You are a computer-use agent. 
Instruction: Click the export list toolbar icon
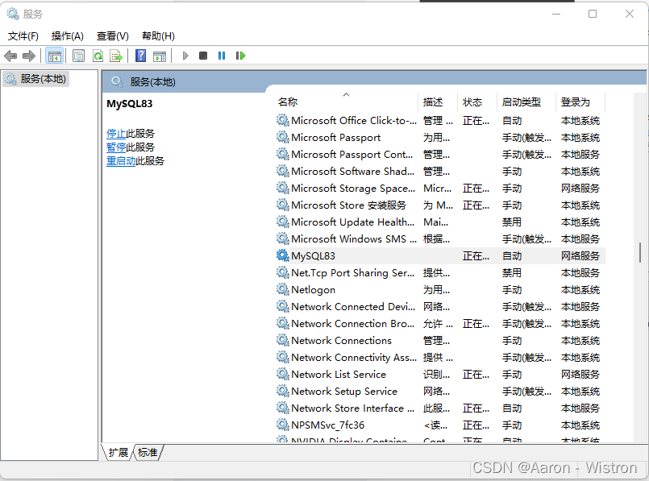(116, 56)
